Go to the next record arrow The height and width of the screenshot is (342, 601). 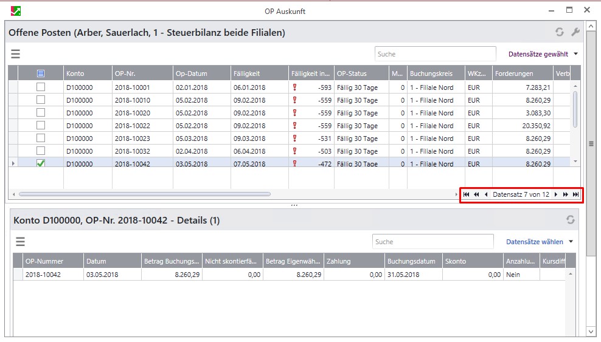coord(556,195)
